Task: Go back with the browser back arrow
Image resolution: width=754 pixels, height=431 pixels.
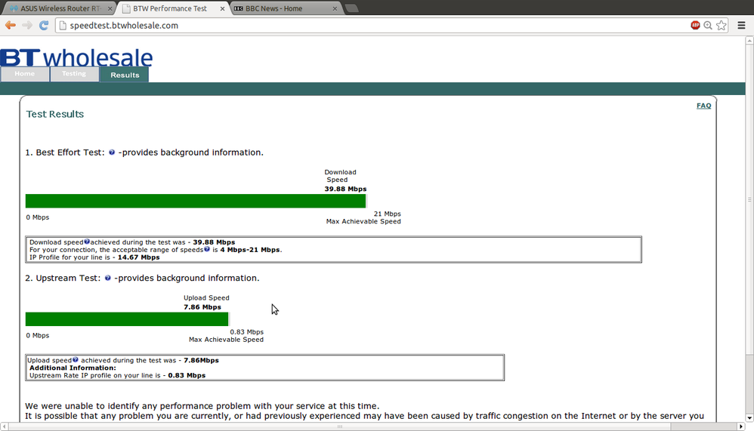Action: pyautogui.click(x=10, y=26)
